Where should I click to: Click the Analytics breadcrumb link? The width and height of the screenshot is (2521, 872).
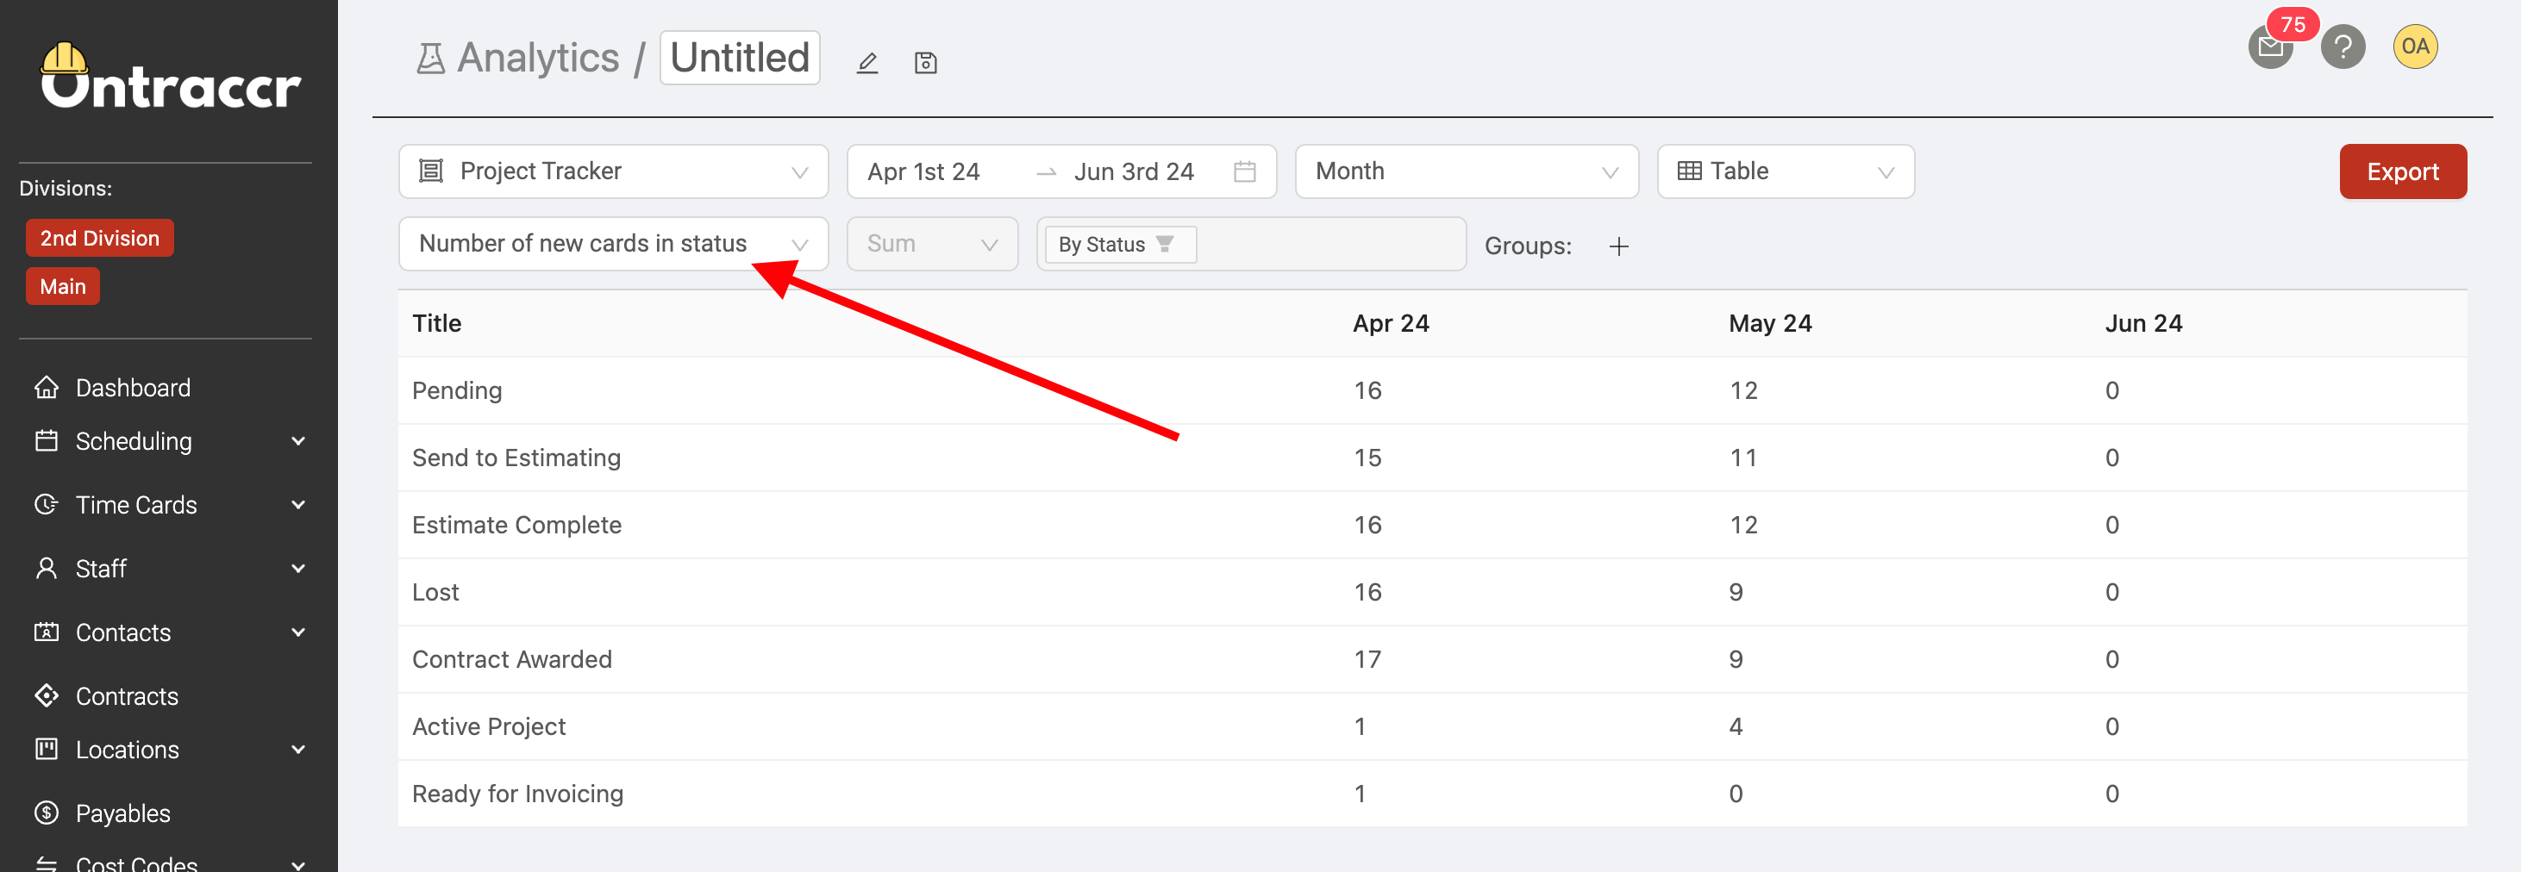coord(538,59)
